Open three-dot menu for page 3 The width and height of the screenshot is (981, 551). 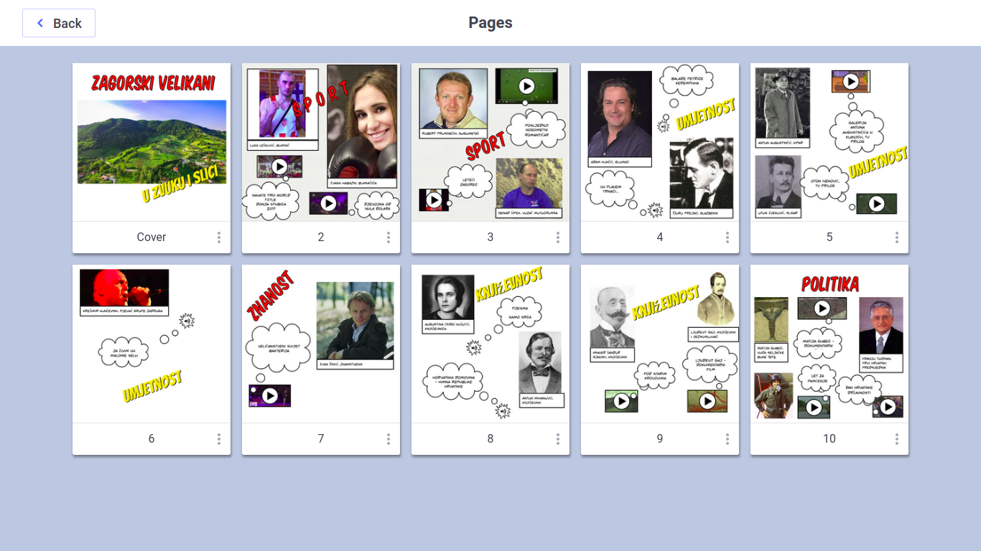558,237
